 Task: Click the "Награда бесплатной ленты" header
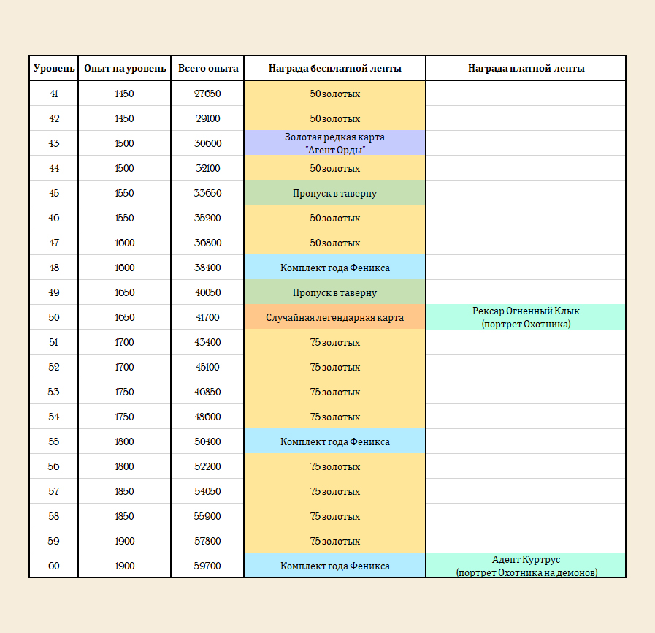334,69
